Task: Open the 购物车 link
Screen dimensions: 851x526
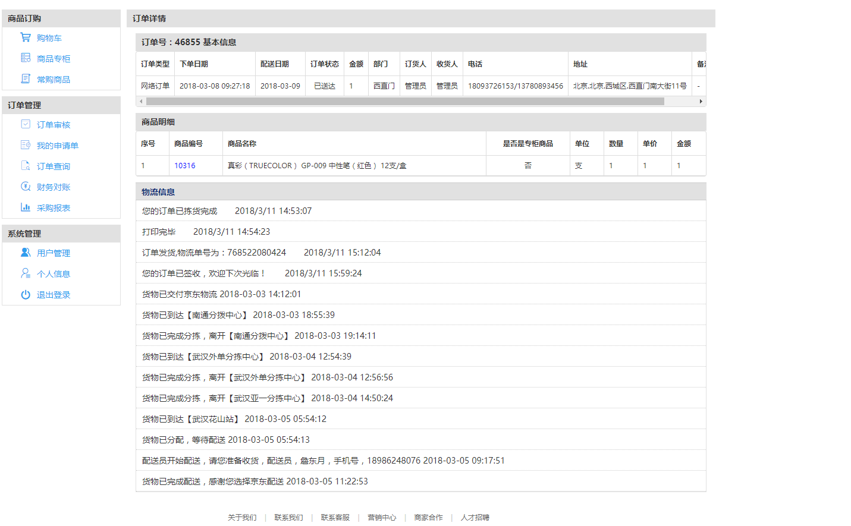Action: pyautogui.click(x=49, y=38)
